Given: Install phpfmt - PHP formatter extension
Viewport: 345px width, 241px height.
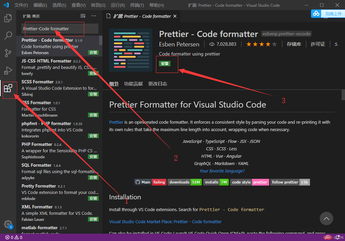Looking at the screenshot, I should point(93,136).
